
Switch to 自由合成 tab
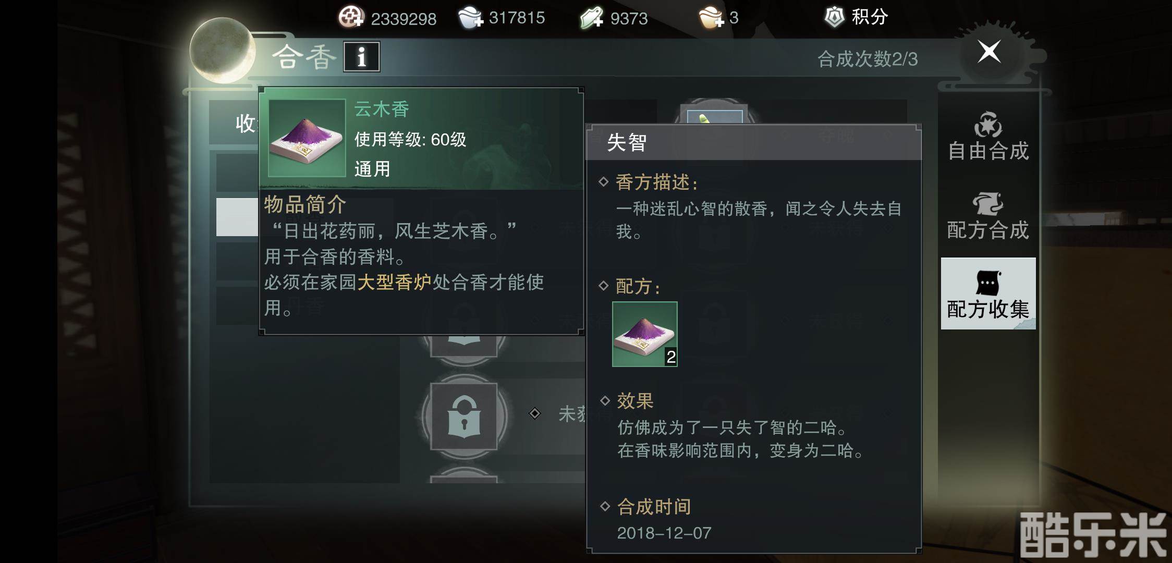(x=988, y=137)
